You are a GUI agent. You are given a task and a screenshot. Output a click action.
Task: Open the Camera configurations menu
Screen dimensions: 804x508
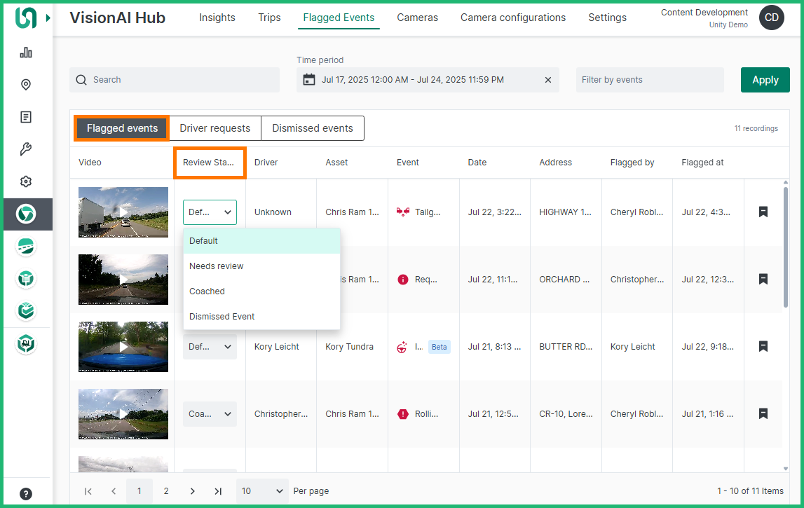[x=512, y=18]
